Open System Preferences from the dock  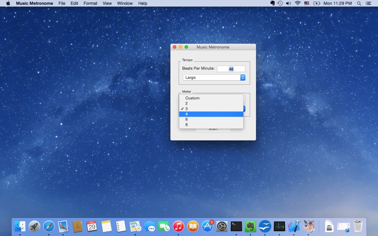point(222,227)
